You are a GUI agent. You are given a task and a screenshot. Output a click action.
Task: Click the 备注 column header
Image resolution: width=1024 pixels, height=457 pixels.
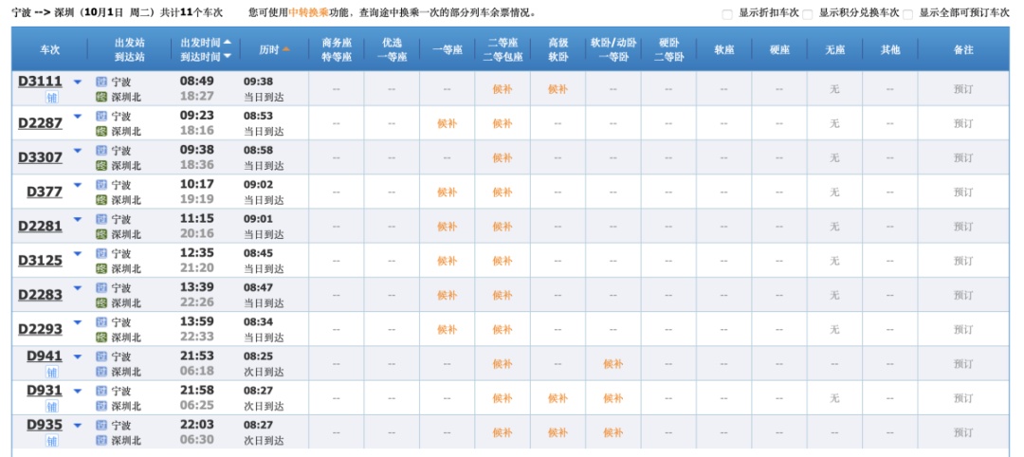963,49
